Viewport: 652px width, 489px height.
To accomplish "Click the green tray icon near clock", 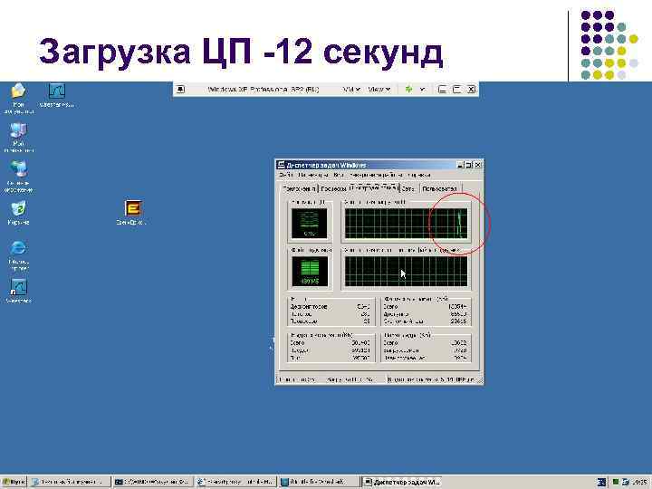I will [x=616, y=483].
